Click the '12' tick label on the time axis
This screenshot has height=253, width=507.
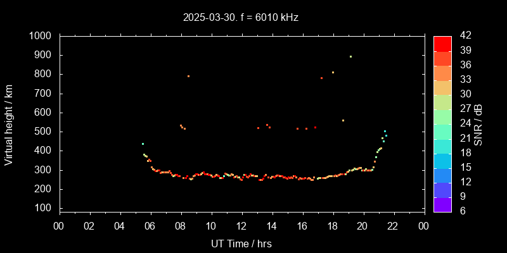click(241, 226)
